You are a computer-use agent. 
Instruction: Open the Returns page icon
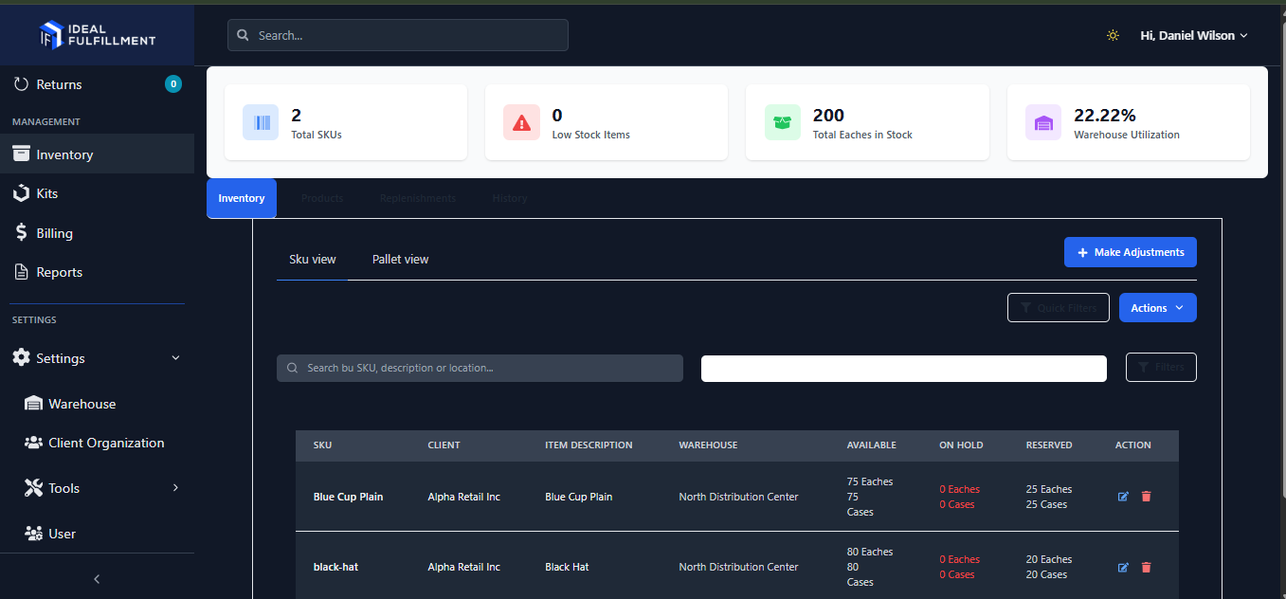(21, 84)
